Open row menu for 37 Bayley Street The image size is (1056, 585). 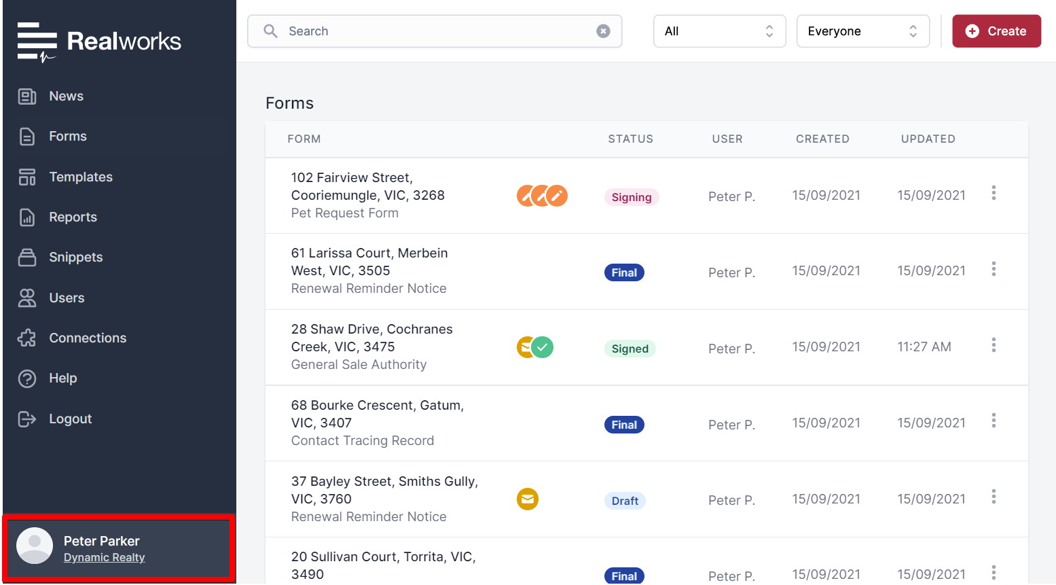tap(994, 497)
